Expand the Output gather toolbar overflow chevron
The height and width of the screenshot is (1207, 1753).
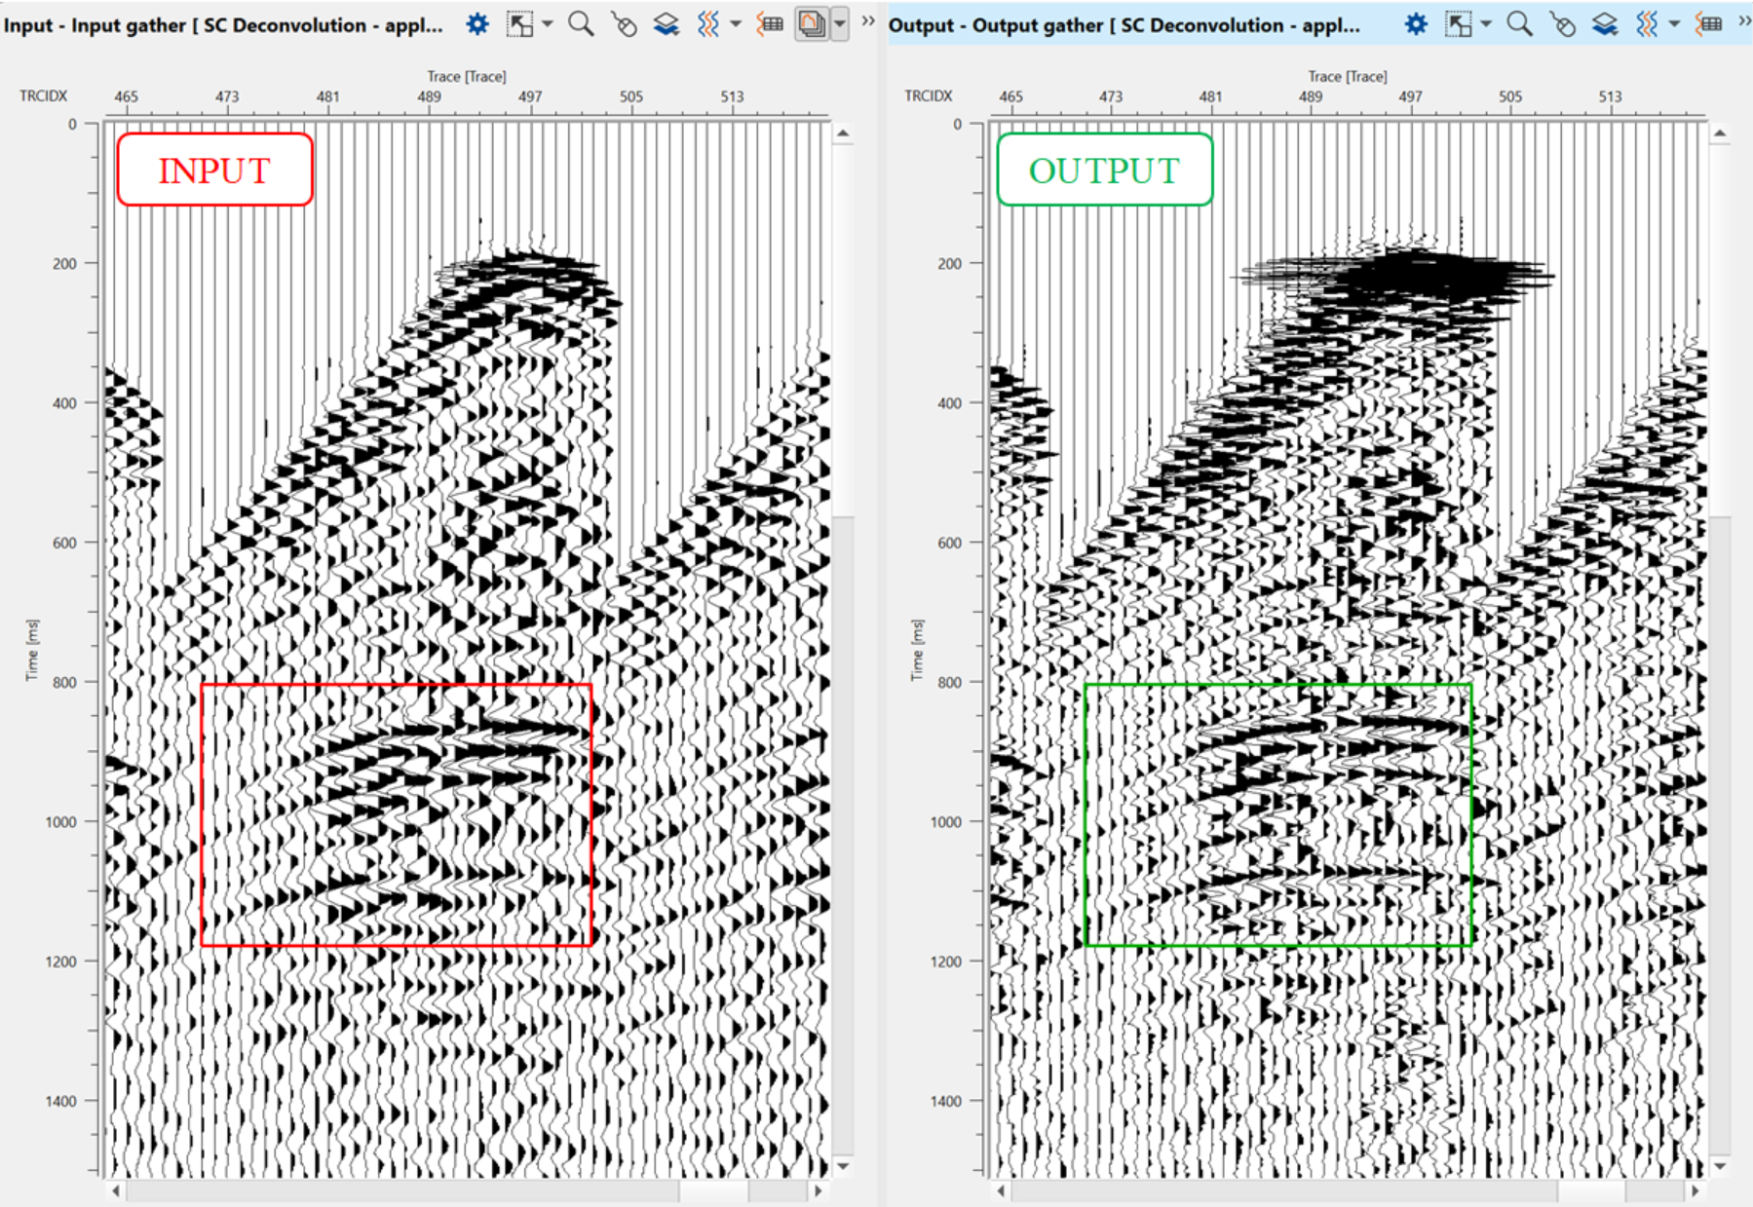1744,21
